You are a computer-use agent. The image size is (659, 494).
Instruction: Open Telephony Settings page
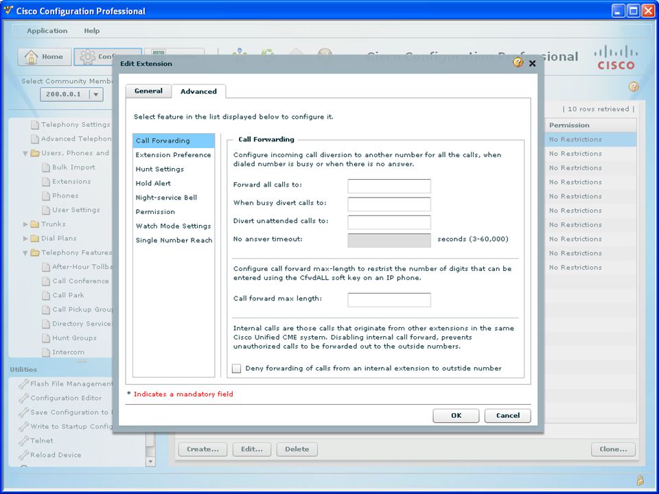(x=70, y=125)
